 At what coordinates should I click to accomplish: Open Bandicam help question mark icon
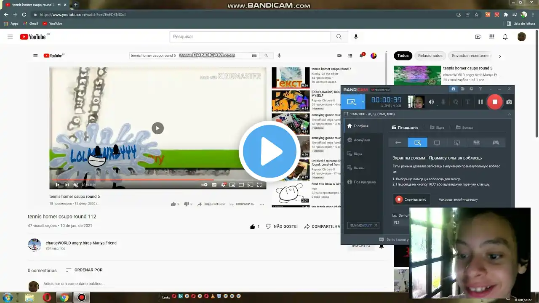[x=480, y=89]
